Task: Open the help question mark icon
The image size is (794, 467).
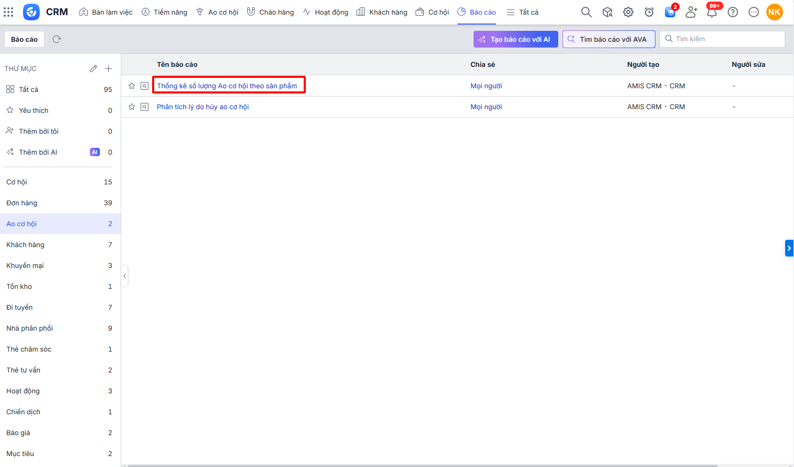Action: point(733,12)
